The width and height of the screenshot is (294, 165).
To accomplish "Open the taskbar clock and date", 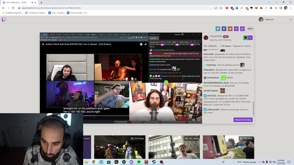I will click(281, 162).
